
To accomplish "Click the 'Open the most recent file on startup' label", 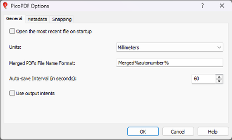I will click(x=54, y=32).
